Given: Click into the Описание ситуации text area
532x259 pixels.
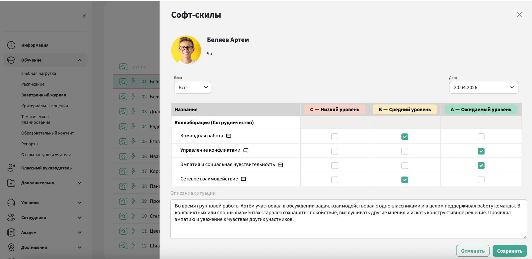Looking at the screenshot, I should point(348,219).
